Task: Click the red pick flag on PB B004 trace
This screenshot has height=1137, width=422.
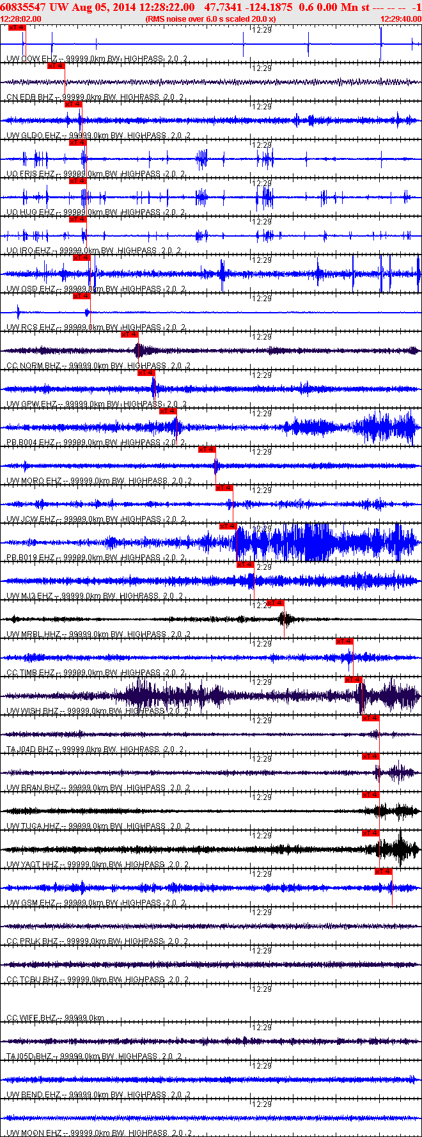Action: pos(168,411)
